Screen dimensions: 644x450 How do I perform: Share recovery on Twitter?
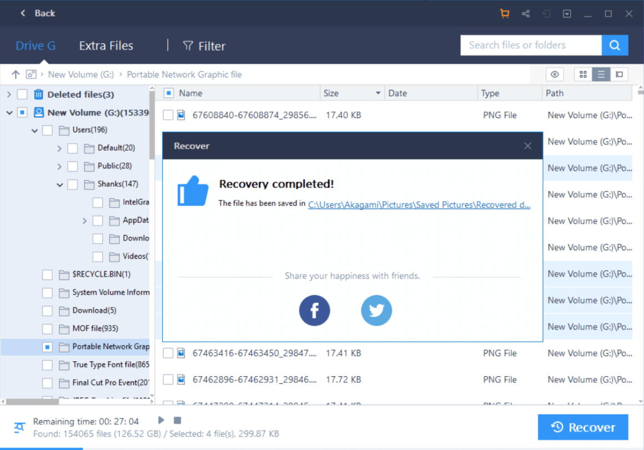click(x=376, y=310)
